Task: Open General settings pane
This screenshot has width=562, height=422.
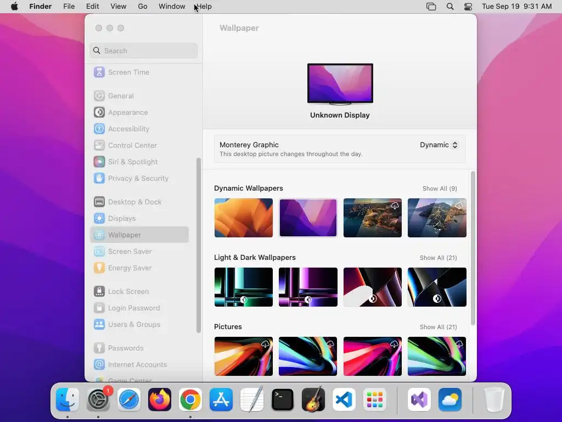Action: click(139, 96)
